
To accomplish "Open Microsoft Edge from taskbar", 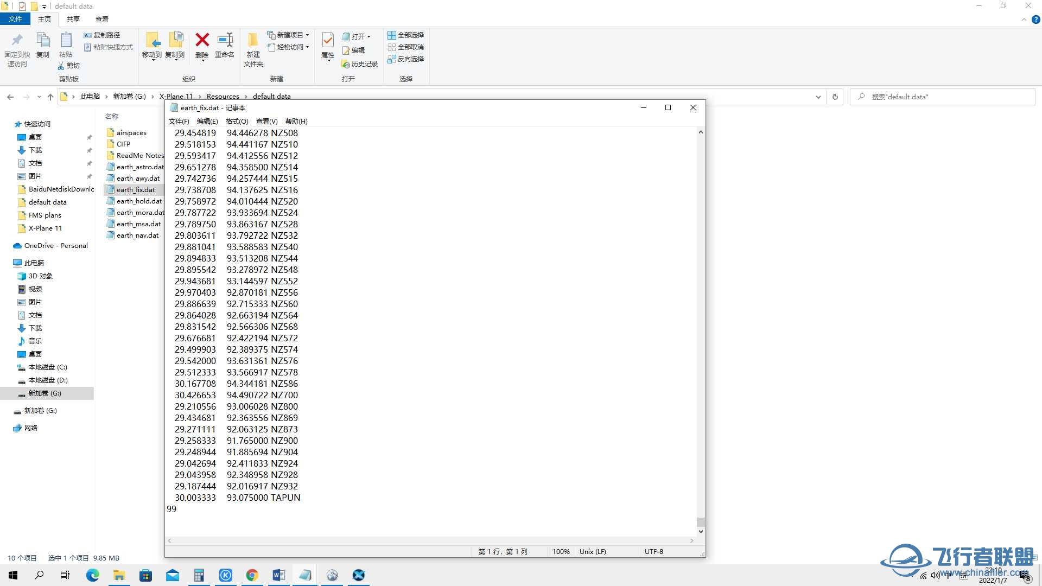I will [x=93, y=575].
